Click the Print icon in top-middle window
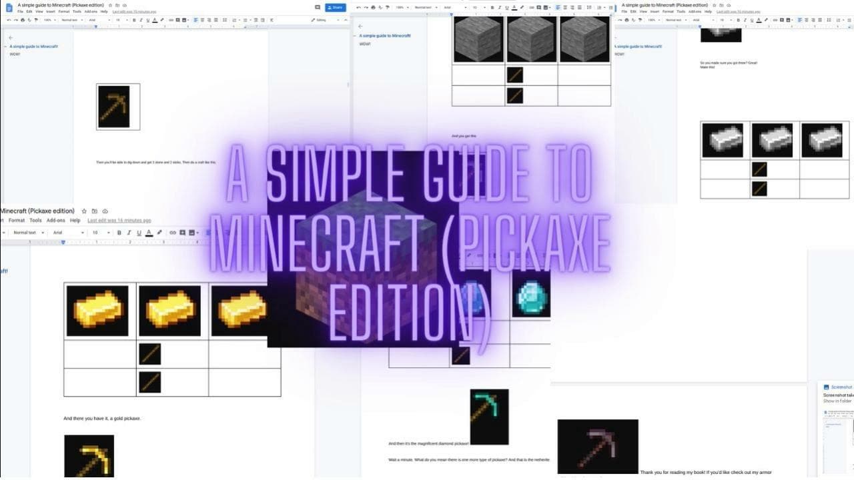The image size is (854, 480). click(373, 7)
